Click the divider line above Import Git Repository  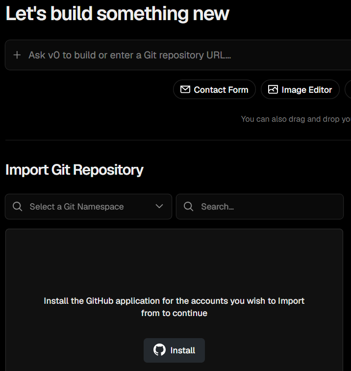(178, 140)
